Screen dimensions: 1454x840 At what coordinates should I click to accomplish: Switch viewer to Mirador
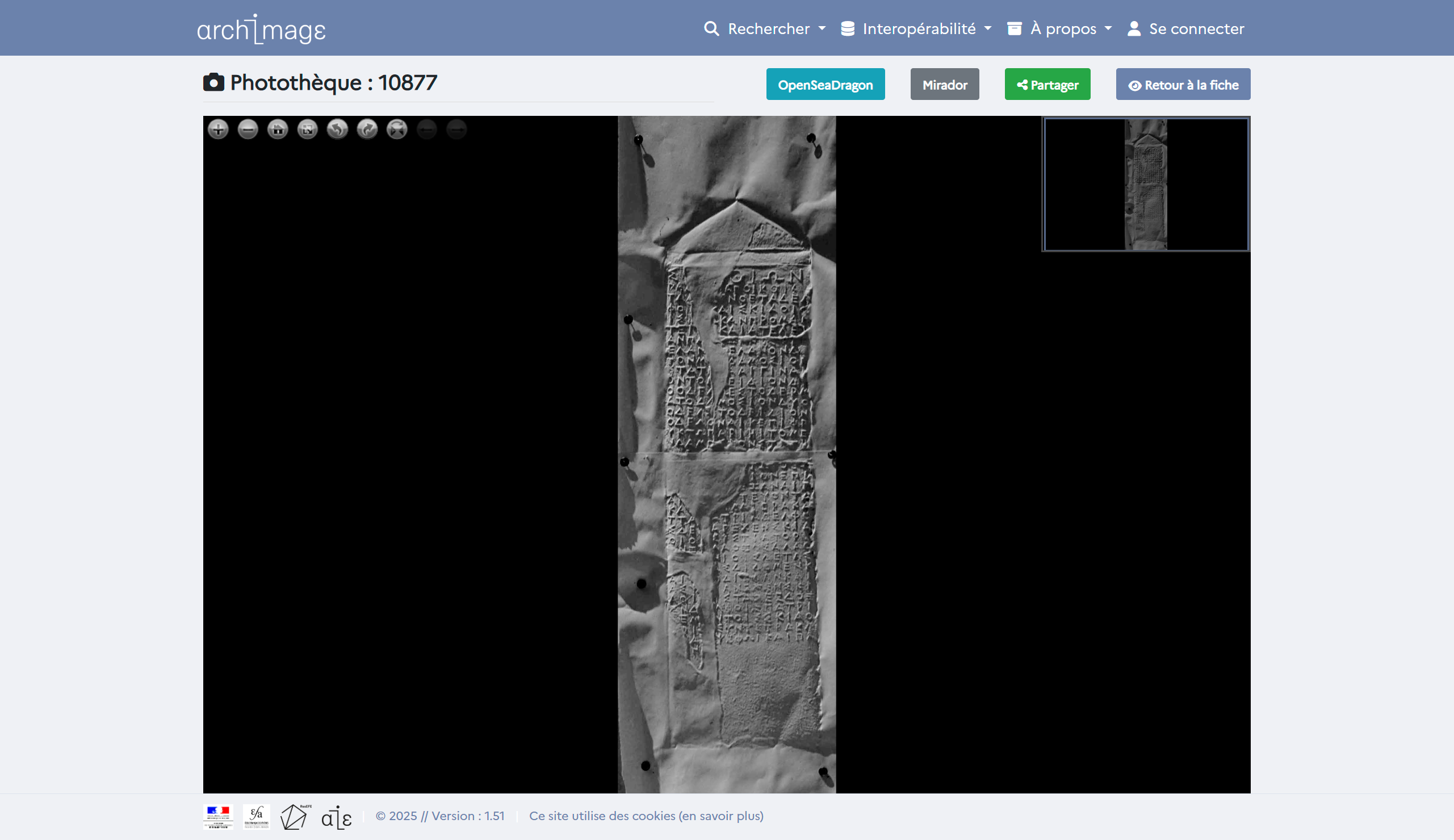[x=944, y=85]
